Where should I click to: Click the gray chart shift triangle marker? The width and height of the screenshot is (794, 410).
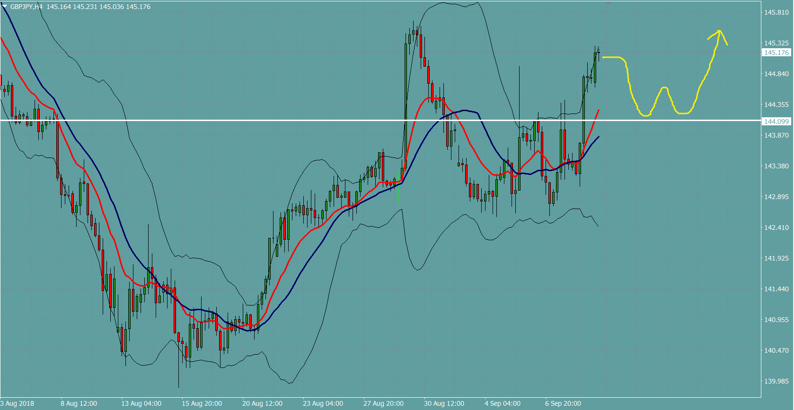pyautogui.click(x=609, y=3)
